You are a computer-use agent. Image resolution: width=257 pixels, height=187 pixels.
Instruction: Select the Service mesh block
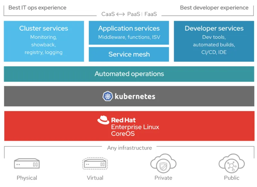pyautogui.click(x=129, y=54)
